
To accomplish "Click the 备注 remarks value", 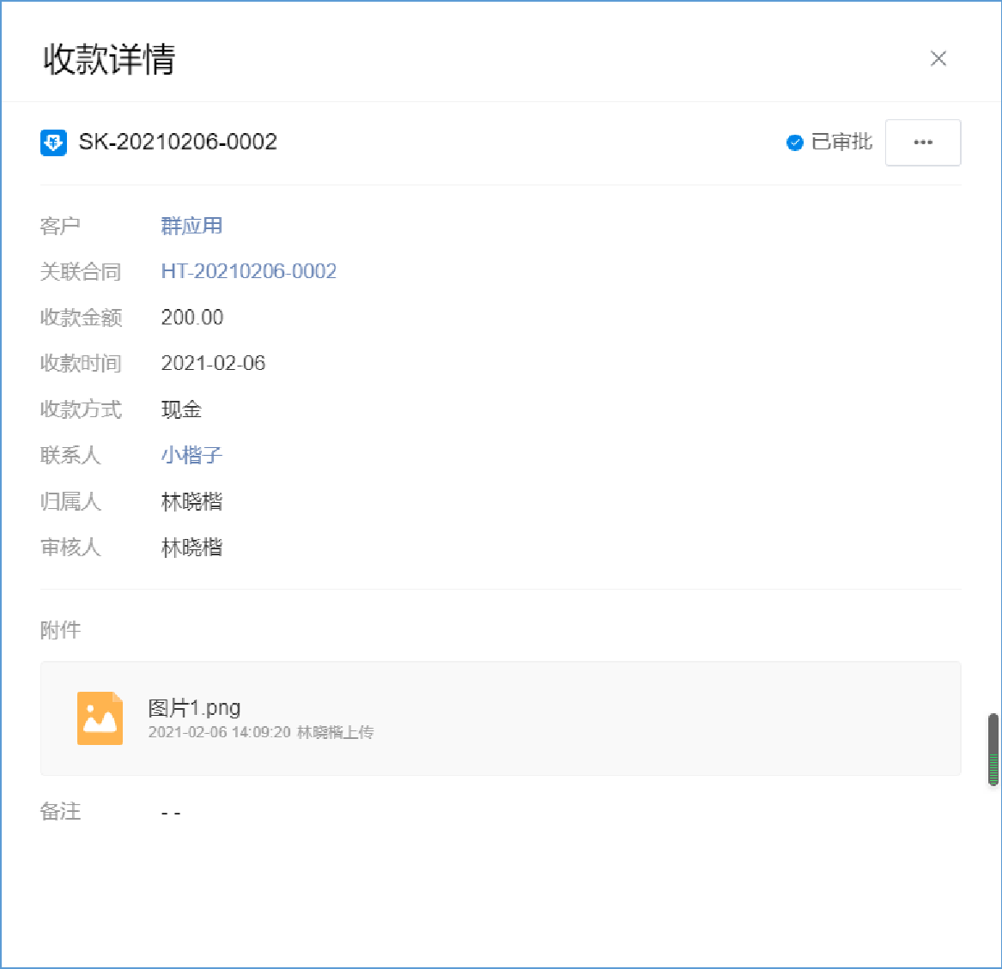I will (x=171, y=812).
